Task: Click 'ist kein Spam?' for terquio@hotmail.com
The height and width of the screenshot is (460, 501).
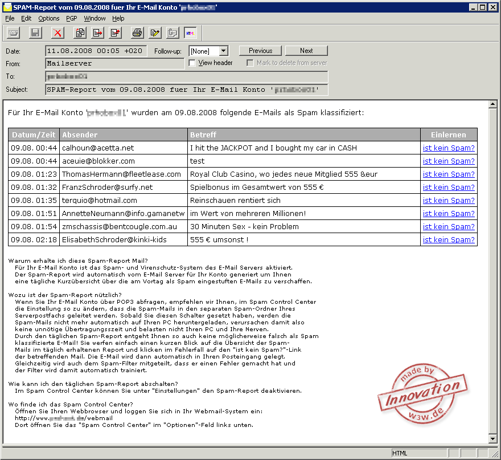Action: pos(449,200)
